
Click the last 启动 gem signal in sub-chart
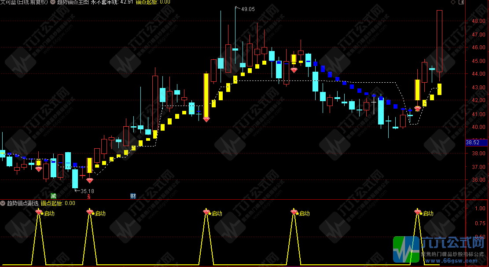(417, 213)
